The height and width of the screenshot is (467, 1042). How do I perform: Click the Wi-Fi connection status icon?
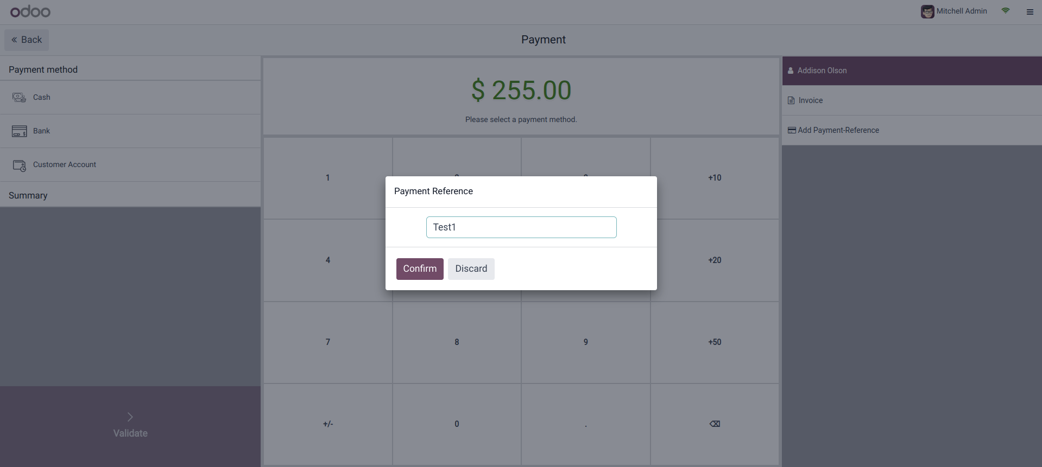click(1006, 11)
